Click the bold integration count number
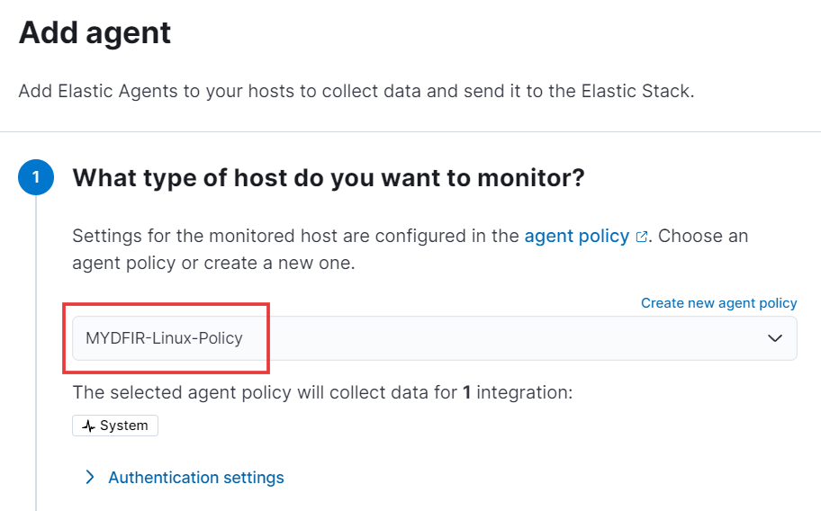Viewport: 821px width, 511px height. (x=467, y=392)
